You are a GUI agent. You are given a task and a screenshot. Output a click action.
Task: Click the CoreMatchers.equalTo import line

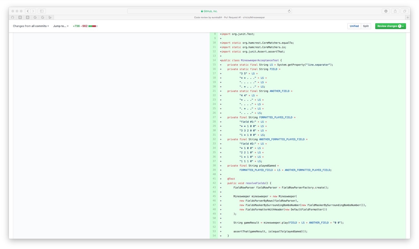click(257, 43)
